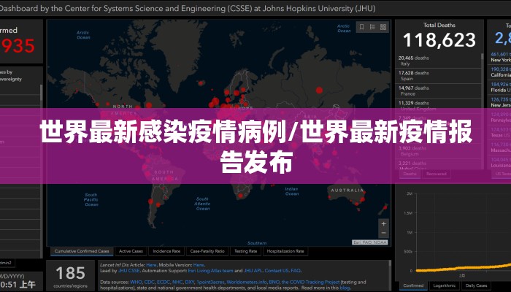Switch to the Active Cases tab
Viewport: 511px width, 292px height.
point(131,251)
